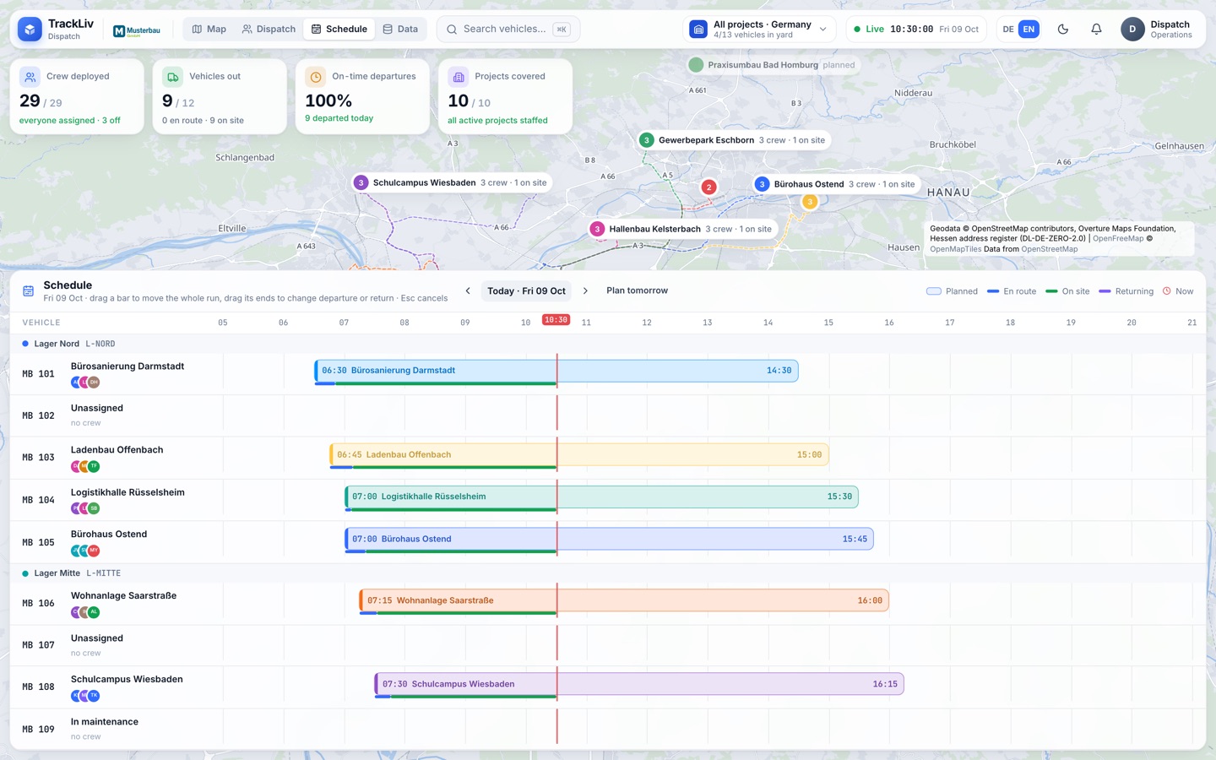Click the Projects covered building icon
The image size is (1216, 760).
pos(459,77)
